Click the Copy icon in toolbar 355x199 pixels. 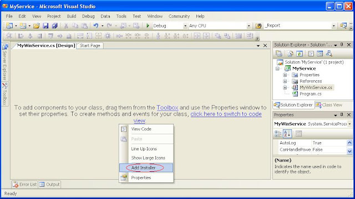(x=75, y=26)
